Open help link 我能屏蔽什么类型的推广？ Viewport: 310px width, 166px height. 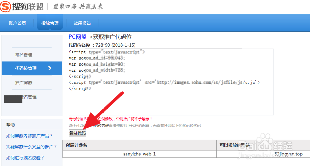pos(31,147)
